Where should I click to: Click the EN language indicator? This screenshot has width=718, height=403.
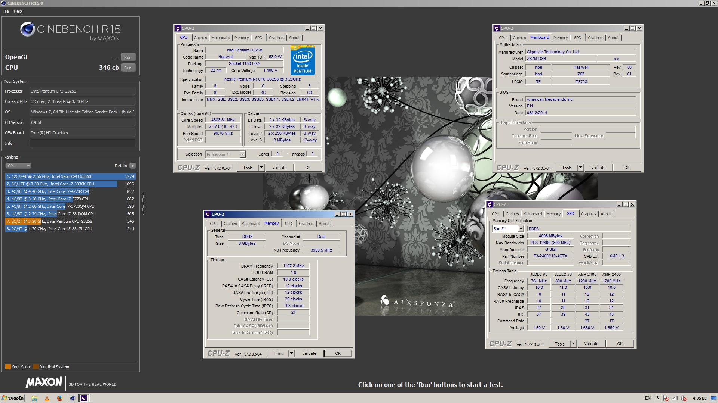point(648,398)
